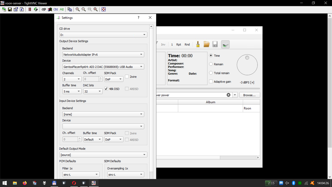Open File Explorer from the taskbar

point(15,183)
